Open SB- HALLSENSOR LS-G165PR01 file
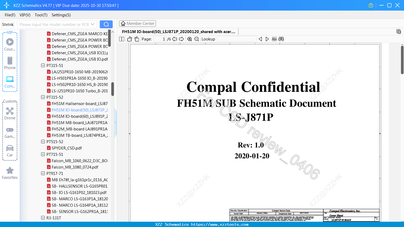This screenshot has width=404, height=227. point(77,186)
